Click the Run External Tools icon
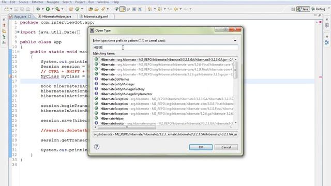This screenshot has height=186, width=331. pos(57,9)
